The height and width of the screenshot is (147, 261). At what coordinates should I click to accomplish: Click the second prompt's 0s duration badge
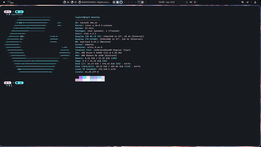coord(8,83)
